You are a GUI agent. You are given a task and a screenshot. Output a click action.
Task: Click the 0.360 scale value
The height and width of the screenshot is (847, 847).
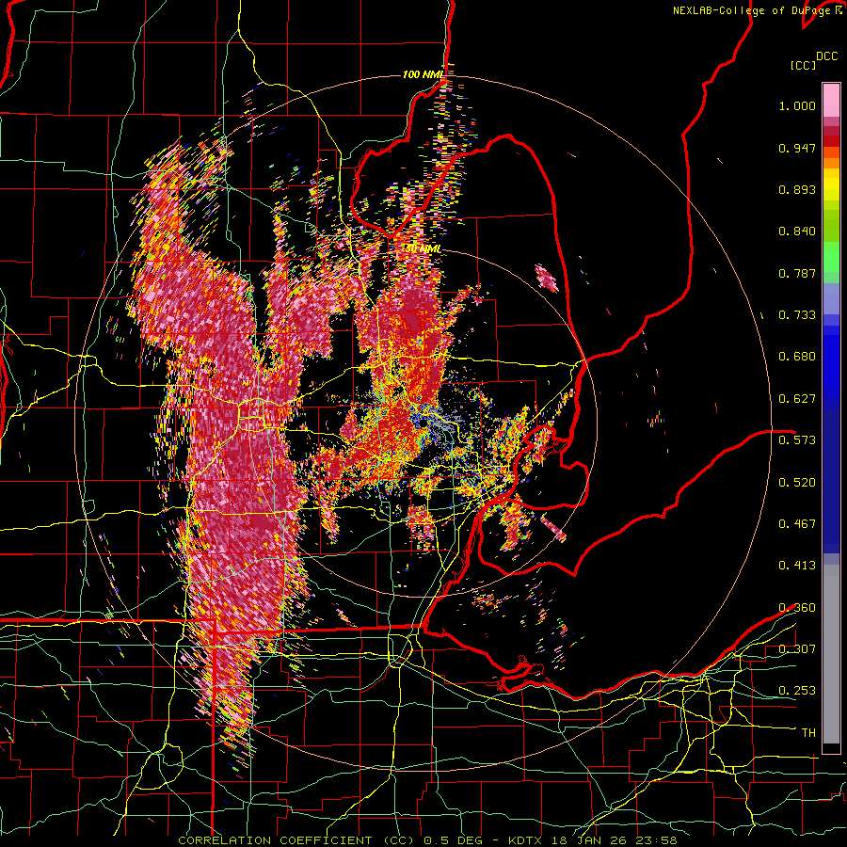coord(797,608)
